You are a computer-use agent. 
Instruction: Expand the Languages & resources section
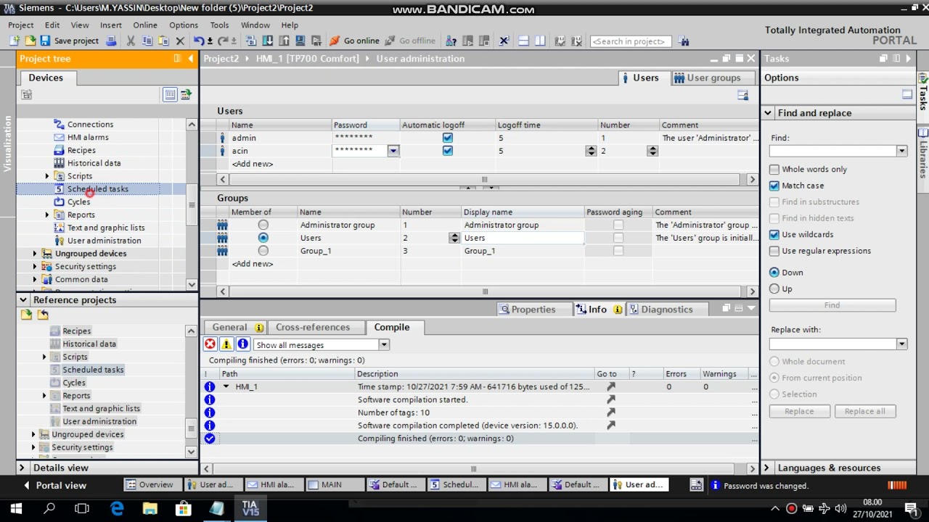766,468
